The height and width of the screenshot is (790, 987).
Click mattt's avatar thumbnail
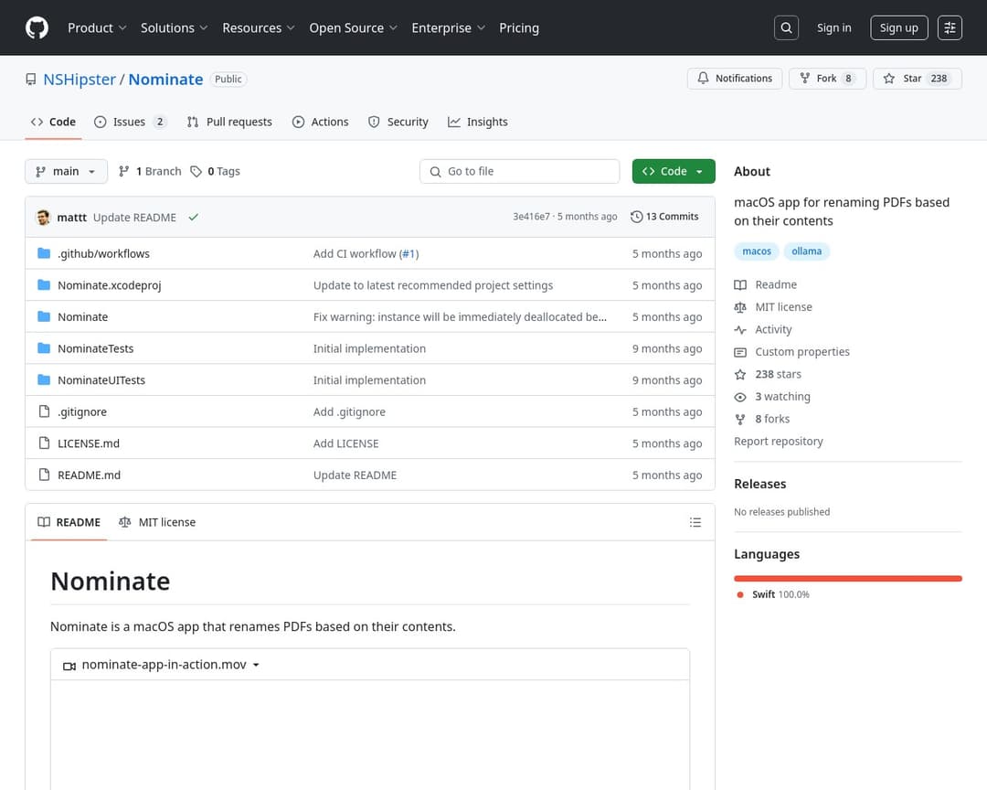point(43,218)
